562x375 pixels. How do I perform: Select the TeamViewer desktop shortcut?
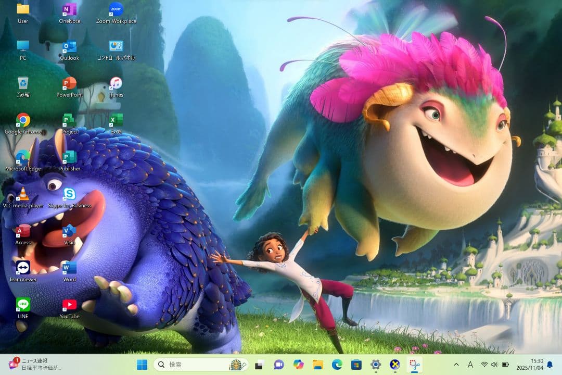click(23, 268)
